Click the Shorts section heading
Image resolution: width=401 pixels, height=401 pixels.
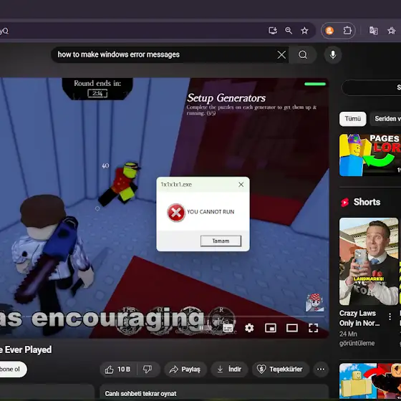coord(367,202)
